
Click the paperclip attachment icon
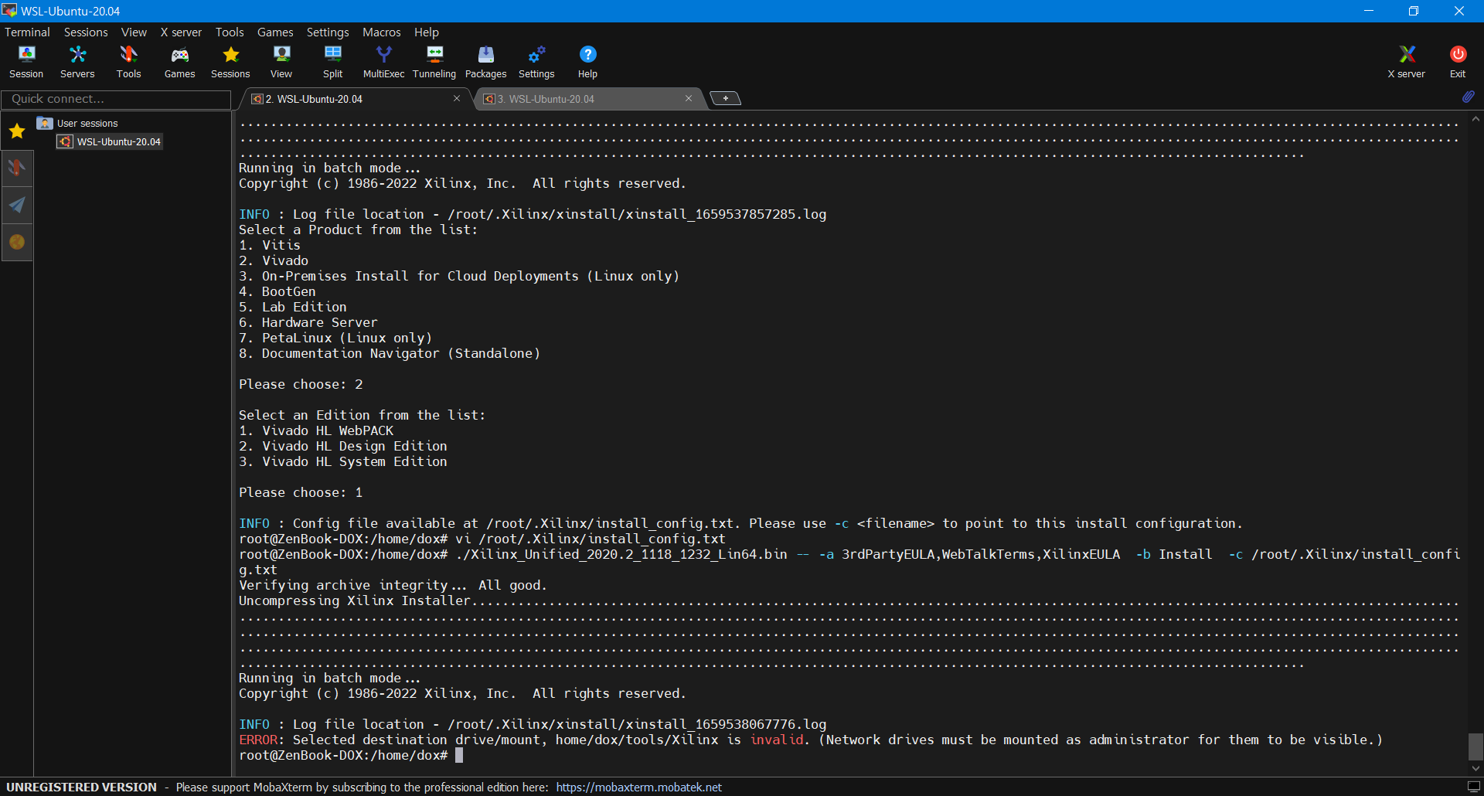click(x=1468, y=97)
